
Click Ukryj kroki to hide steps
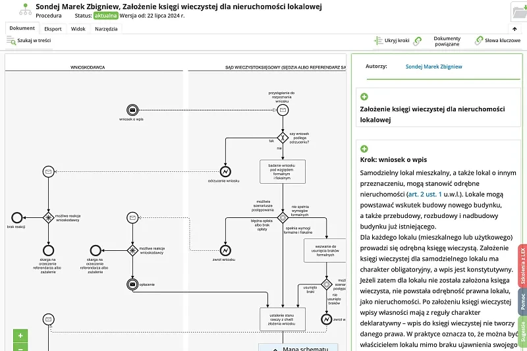tap(392, 41)
